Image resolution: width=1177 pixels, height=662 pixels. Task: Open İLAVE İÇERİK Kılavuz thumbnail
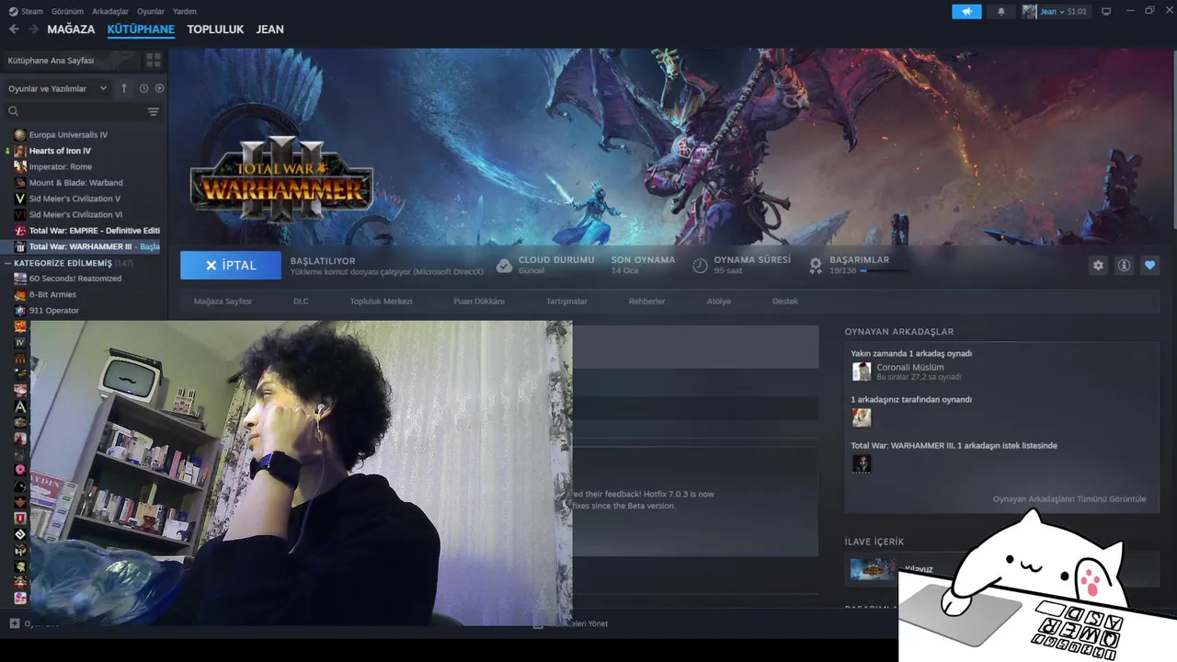[x=873, y=569]
